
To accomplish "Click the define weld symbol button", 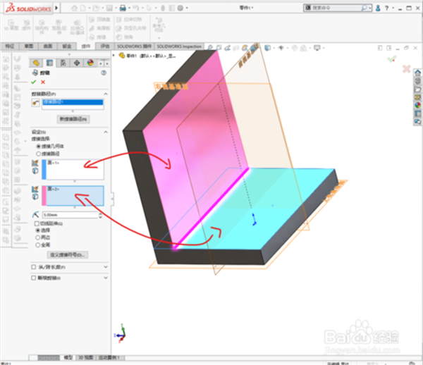I will (68, 255).
